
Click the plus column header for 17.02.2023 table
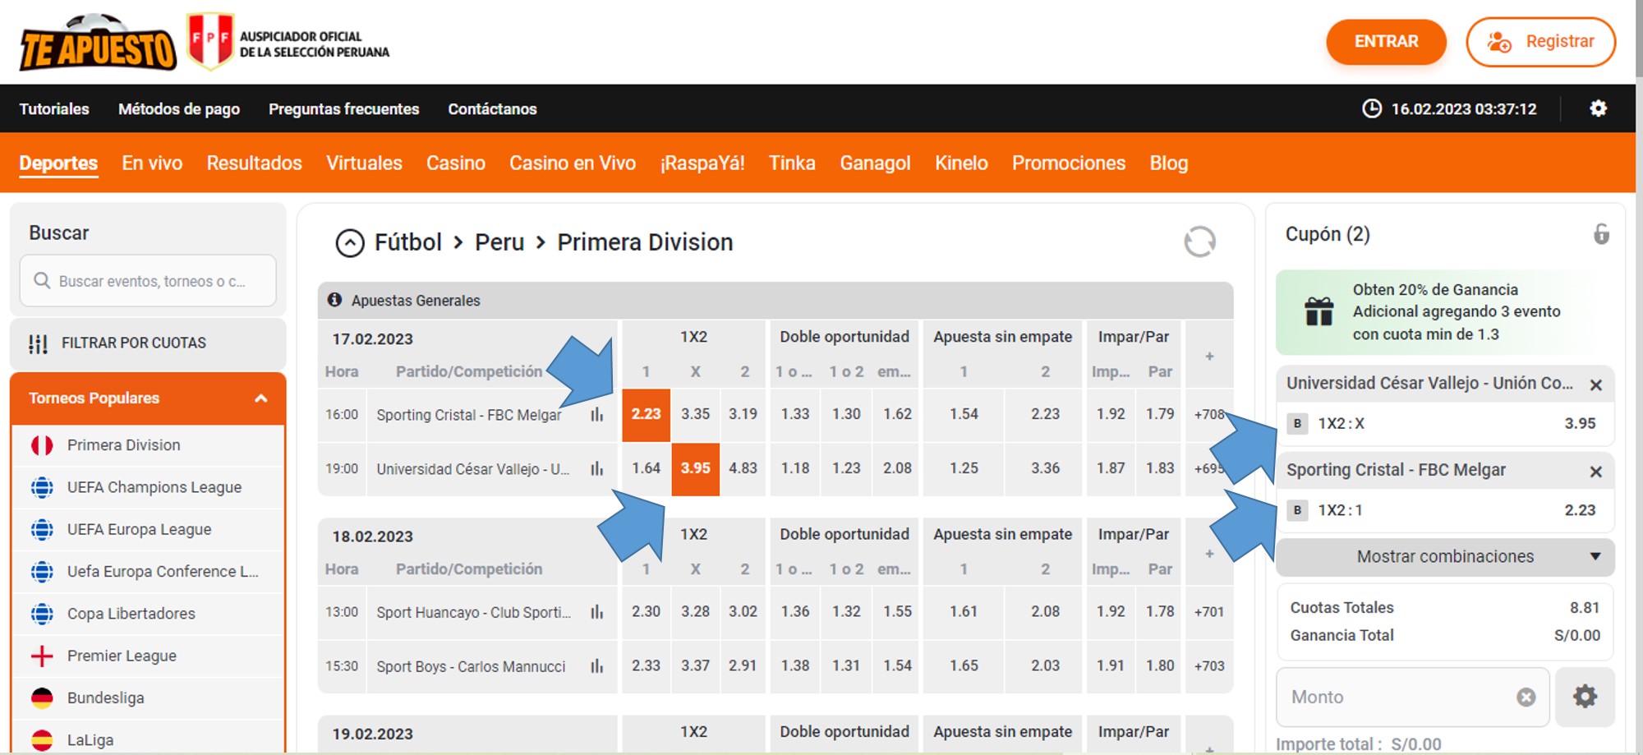1209,356
